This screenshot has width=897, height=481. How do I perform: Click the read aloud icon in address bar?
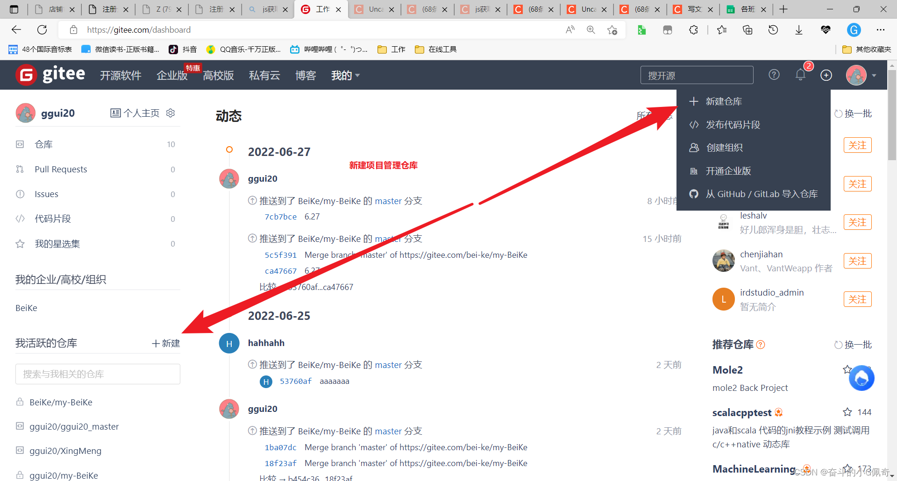coord(570,30)
